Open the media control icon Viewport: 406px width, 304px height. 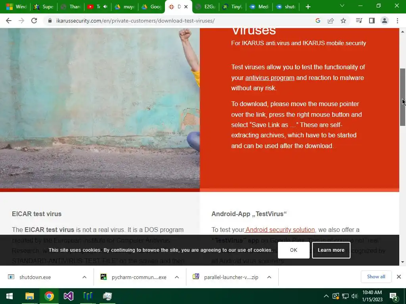click(359, 21)
